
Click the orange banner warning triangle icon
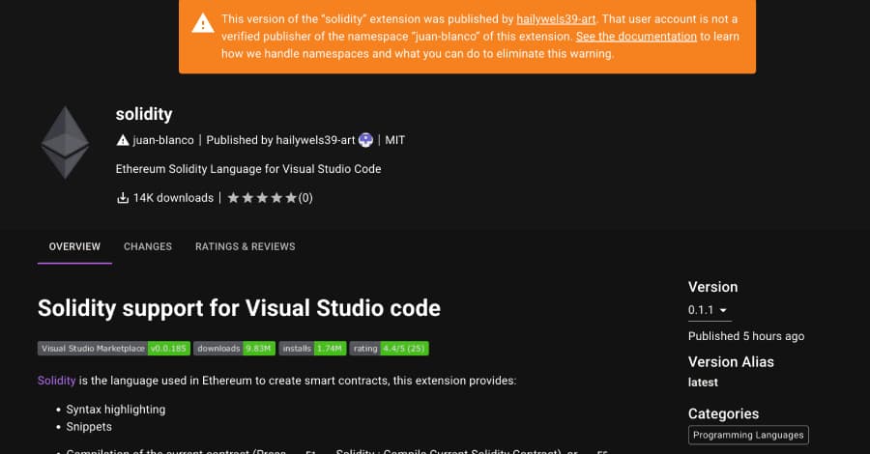point(202,24)
